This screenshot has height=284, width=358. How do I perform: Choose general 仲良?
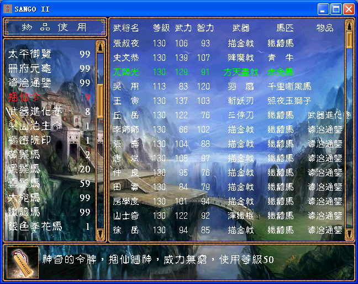point(126,173)
